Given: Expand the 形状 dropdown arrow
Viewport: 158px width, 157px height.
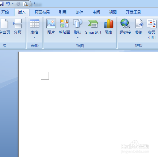Looking at the screenshot, I should (x=78, y=37).
